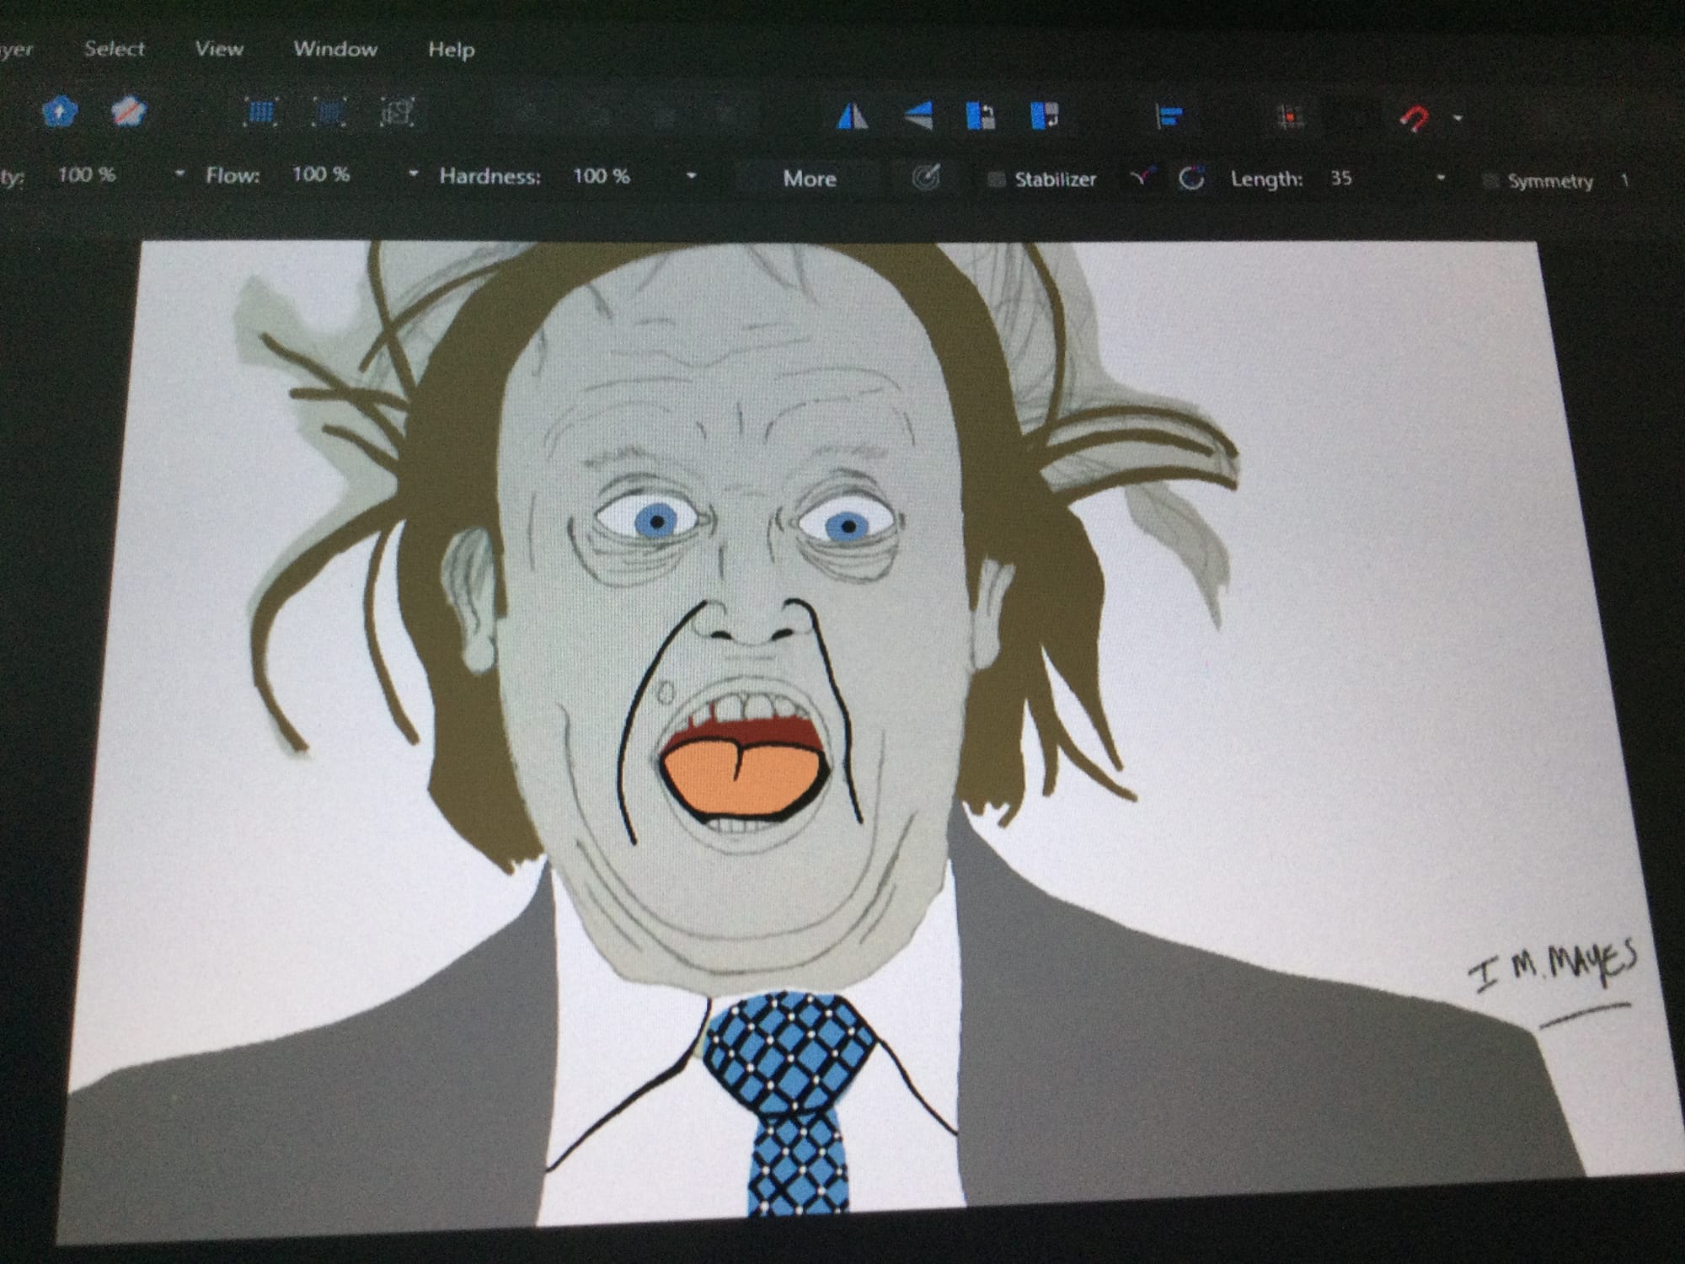Toggle the red Snapping magnet icon

1415,118
